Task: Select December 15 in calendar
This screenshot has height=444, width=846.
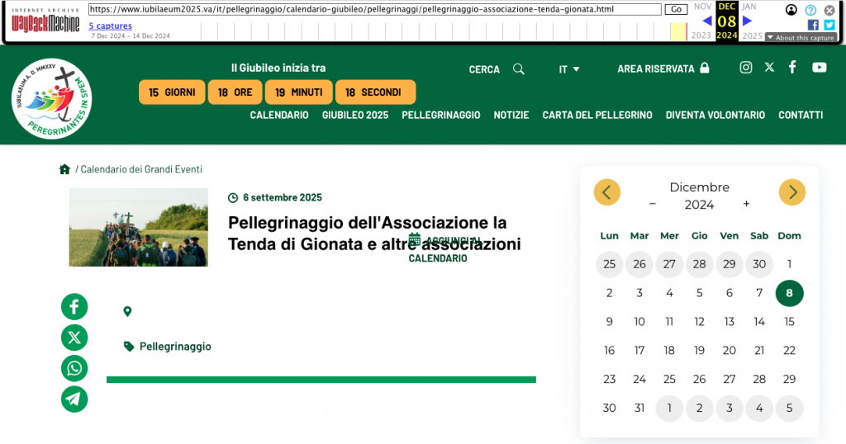Action: (789, 322)
